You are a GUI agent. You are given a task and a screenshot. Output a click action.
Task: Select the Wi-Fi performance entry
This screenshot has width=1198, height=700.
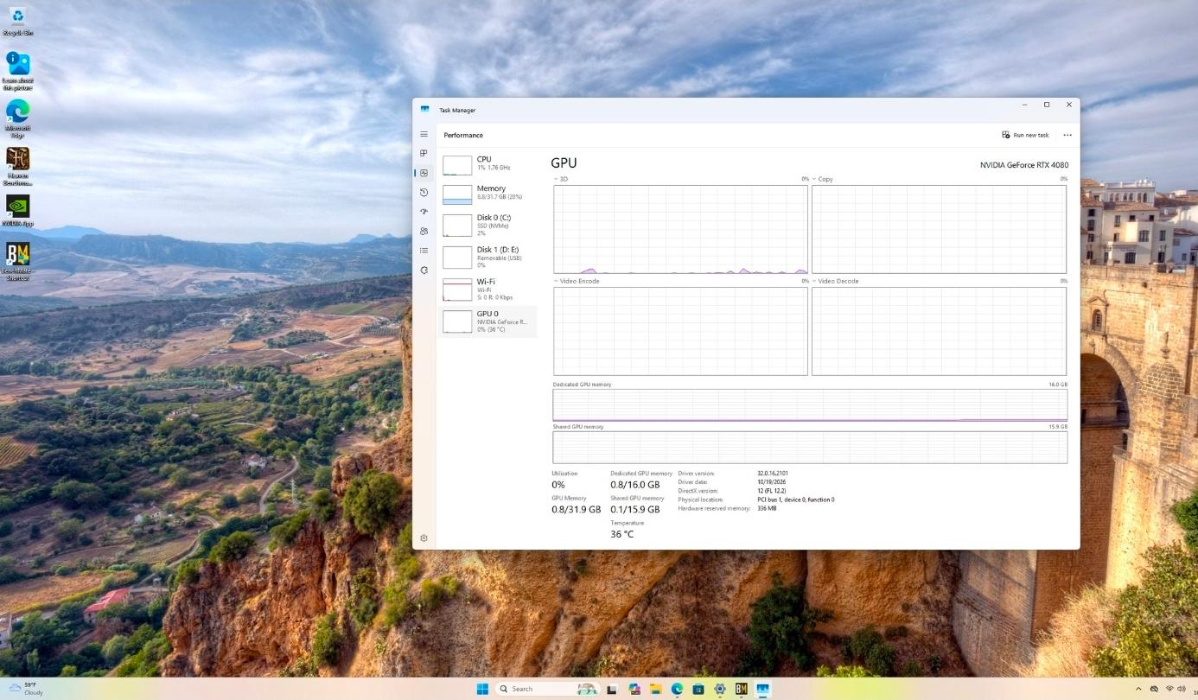[x=487, y=289]
